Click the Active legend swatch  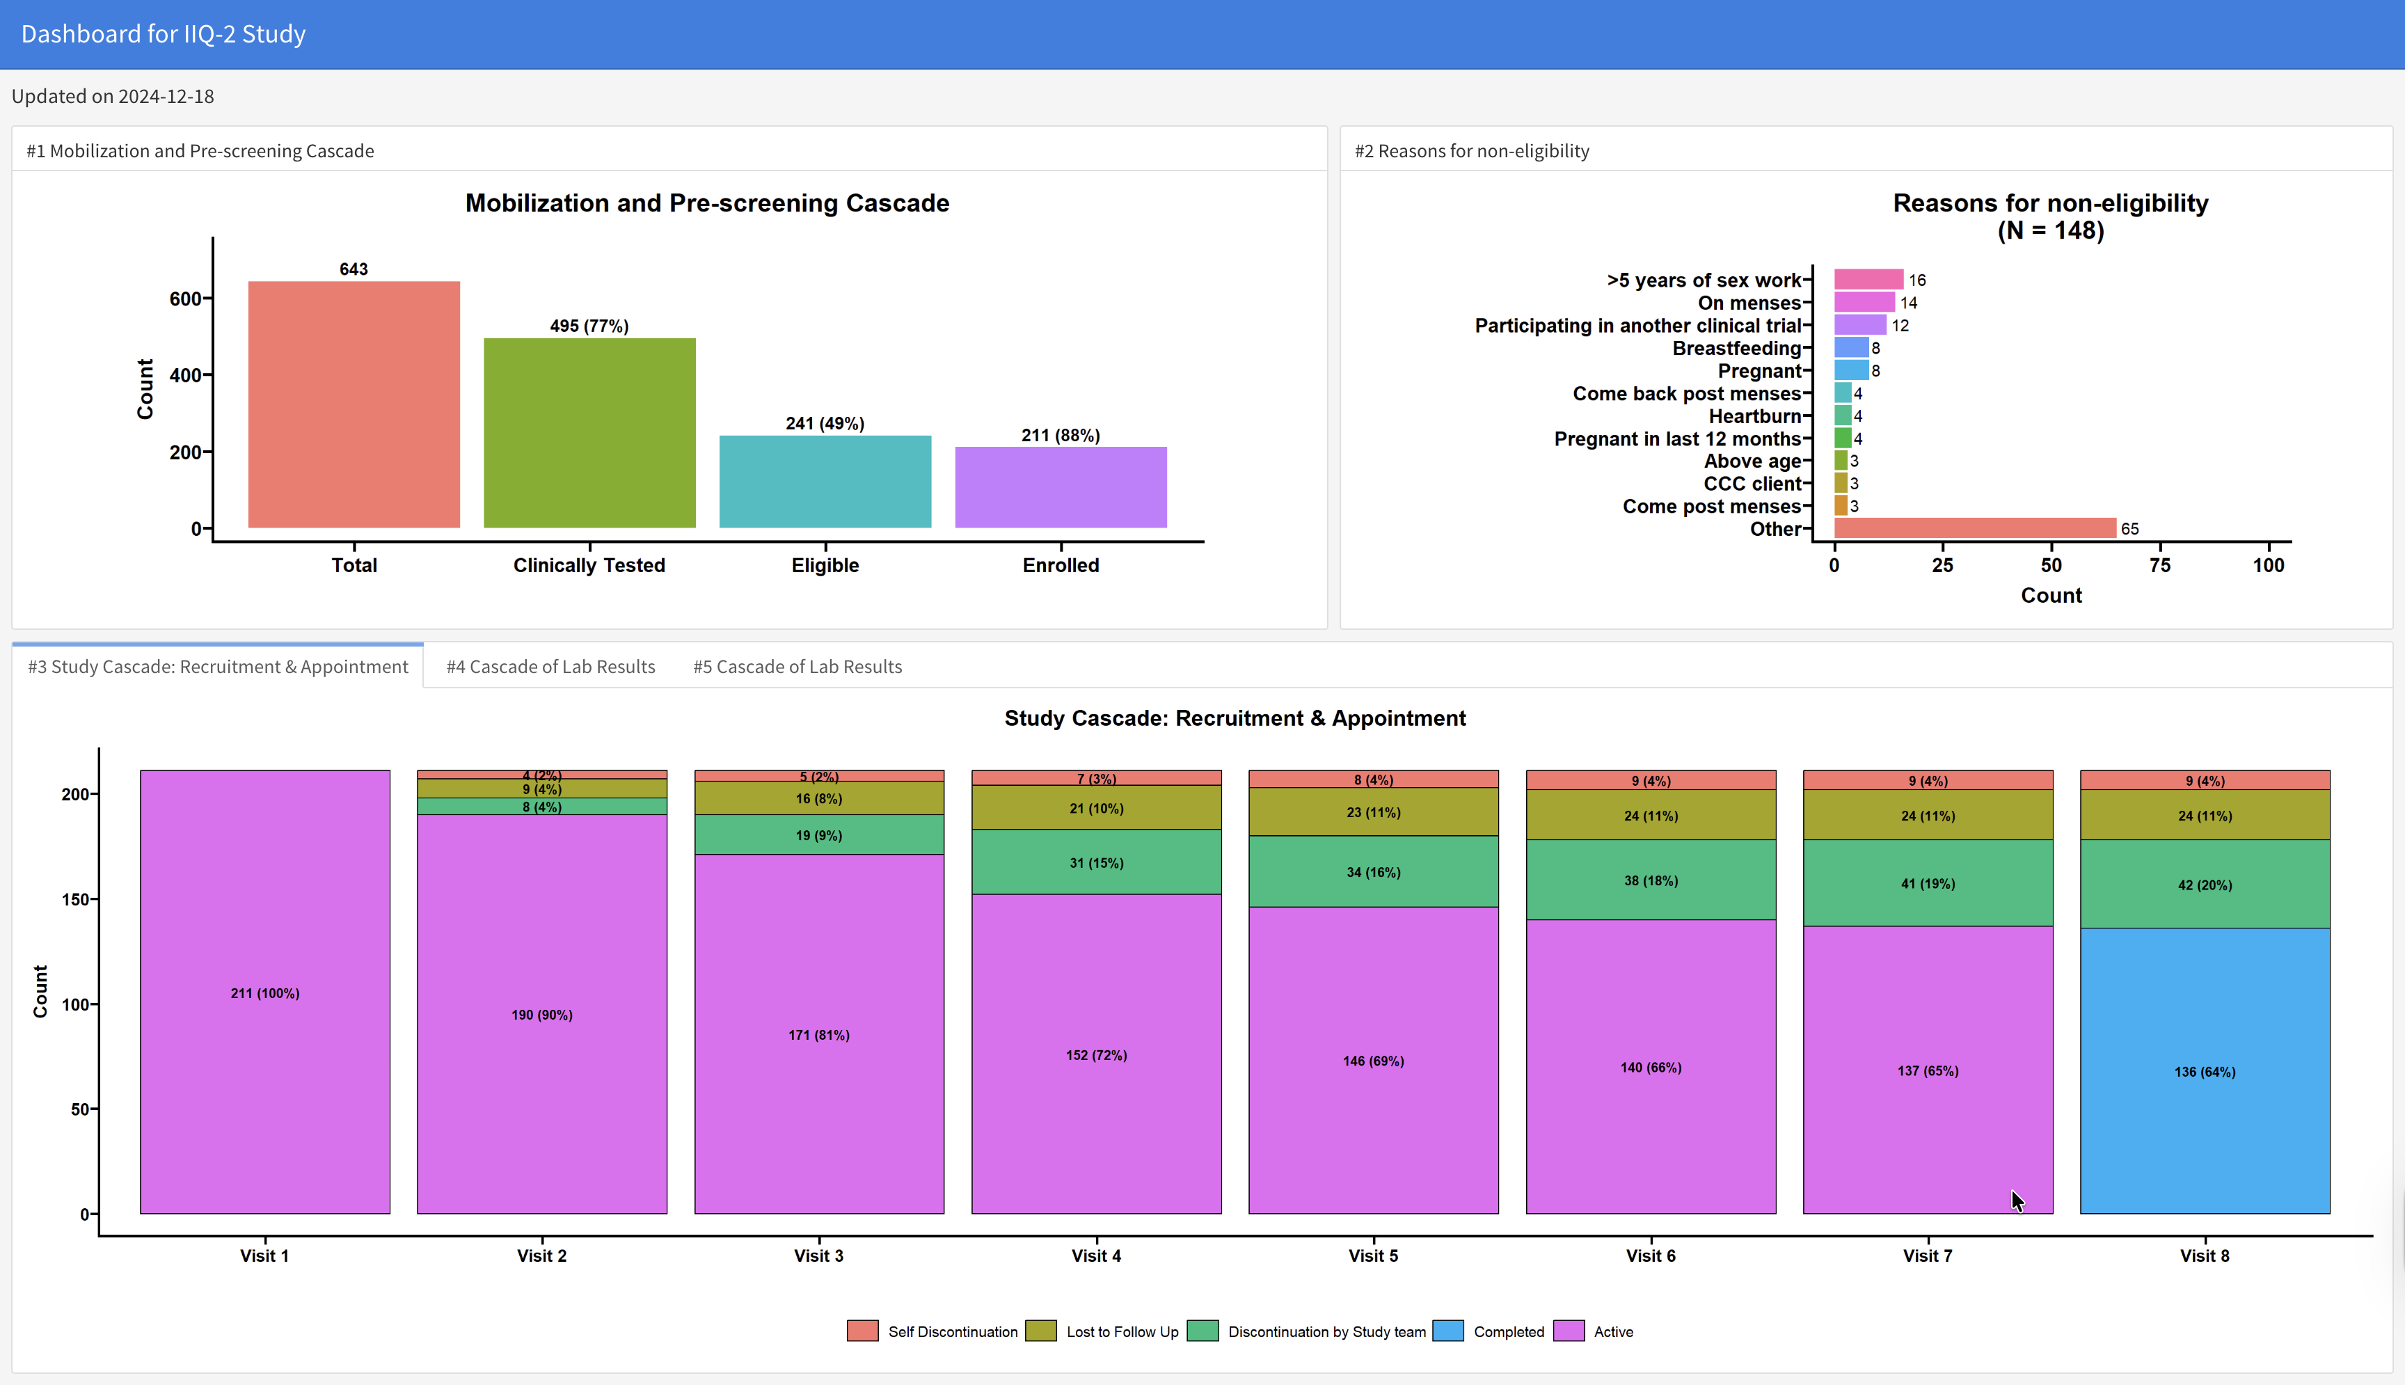(1568, 1331)
